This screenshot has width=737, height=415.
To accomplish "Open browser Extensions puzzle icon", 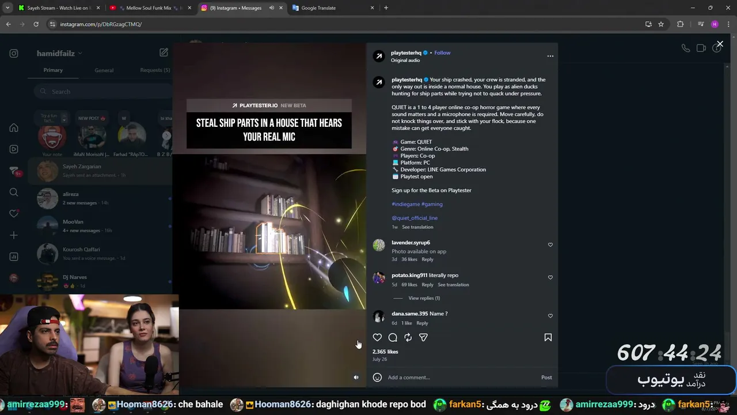I will click(680, 24).
